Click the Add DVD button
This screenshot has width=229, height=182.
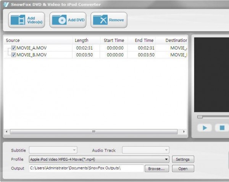(x=68, y=20)
